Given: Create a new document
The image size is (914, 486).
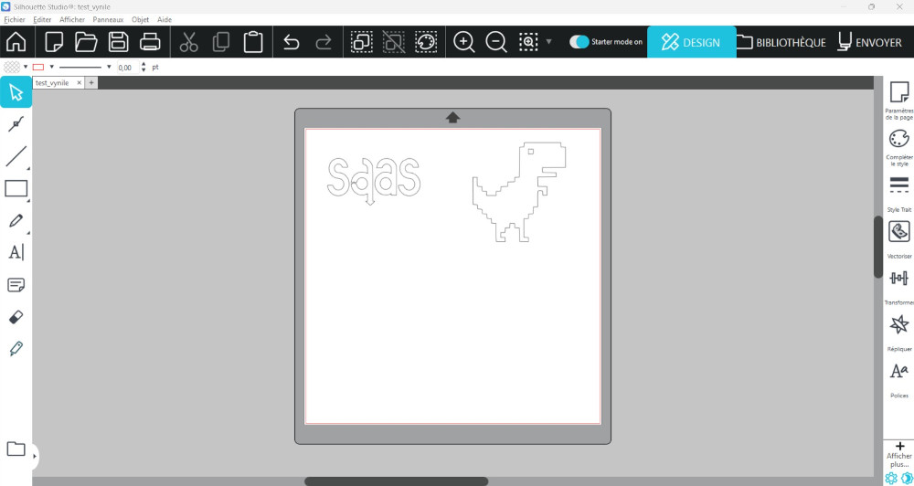Looking at the screenshot, I should point(54,42).
